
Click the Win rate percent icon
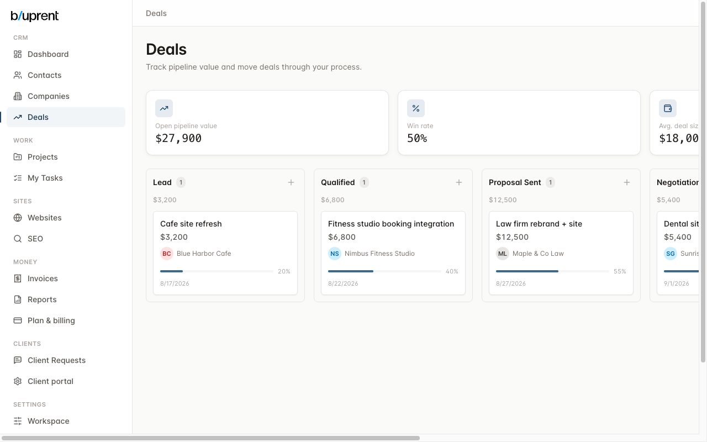click(416, 108)
